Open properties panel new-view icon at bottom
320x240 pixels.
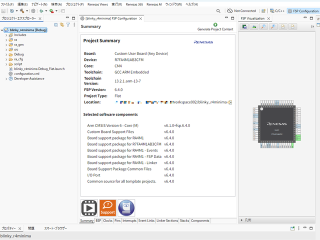pyautogui.click(x=292, y=228)
